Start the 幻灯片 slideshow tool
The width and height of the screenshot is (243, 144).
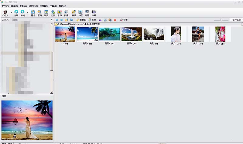coord(5,13)
